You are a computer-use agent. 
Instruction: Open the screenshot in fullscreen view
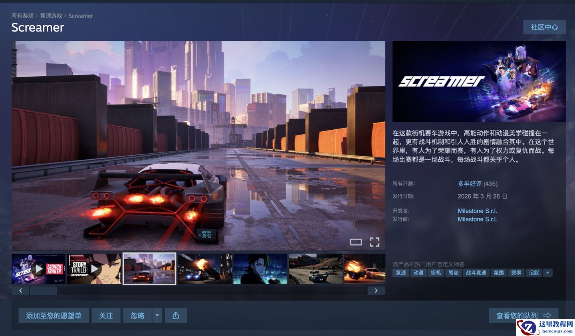(375, 242)
